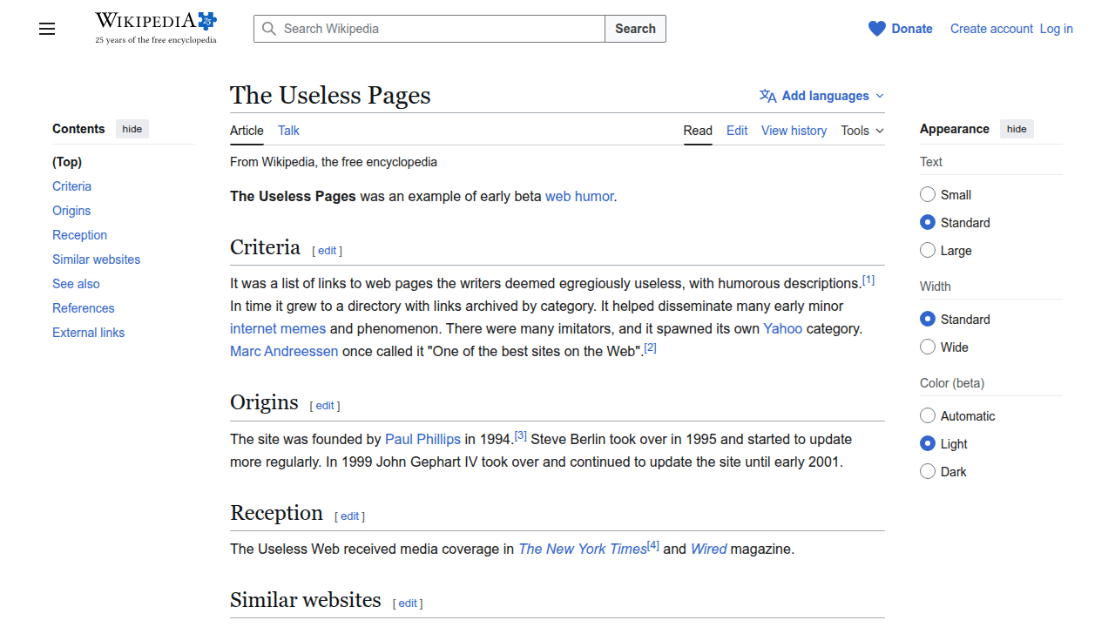Image resolution: width=1115 pixels, height=627 pixels.
Task: Jump to External links in Contents
Action: click(88, 333)
